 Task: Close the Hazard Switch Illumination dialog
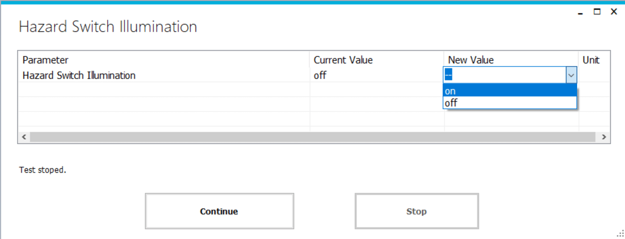[614, 12]
